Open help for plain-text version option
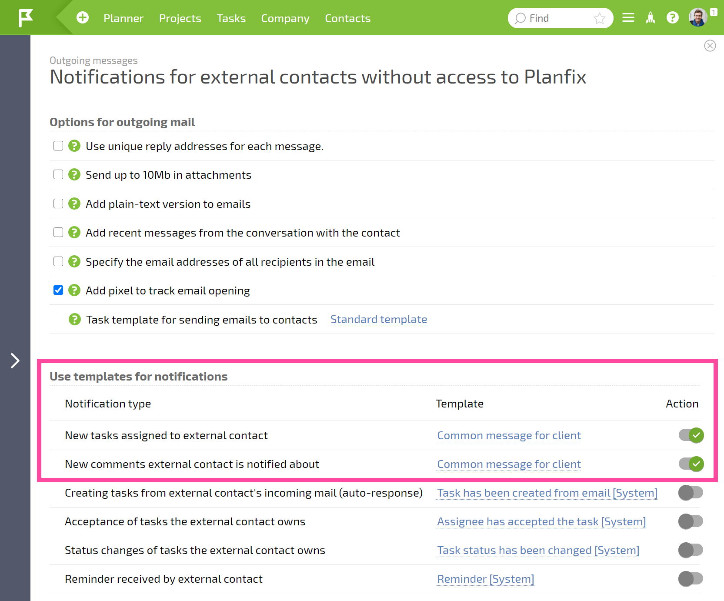 [74, 204]
